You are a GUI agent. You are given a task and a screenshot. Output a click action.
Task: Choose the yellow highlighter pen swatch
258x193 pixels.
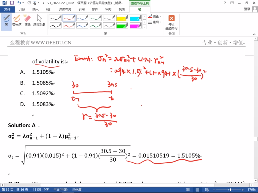point(122,18)
